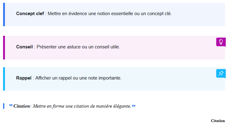The image size is (229, 127).
Task: Click the light blue left border of Rappel block
Action: click(4, 79)
